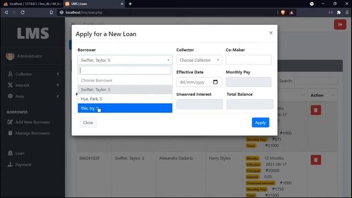Click the table Search field
The width and height of the screenshot is (352, 198).
coord(316,81)
